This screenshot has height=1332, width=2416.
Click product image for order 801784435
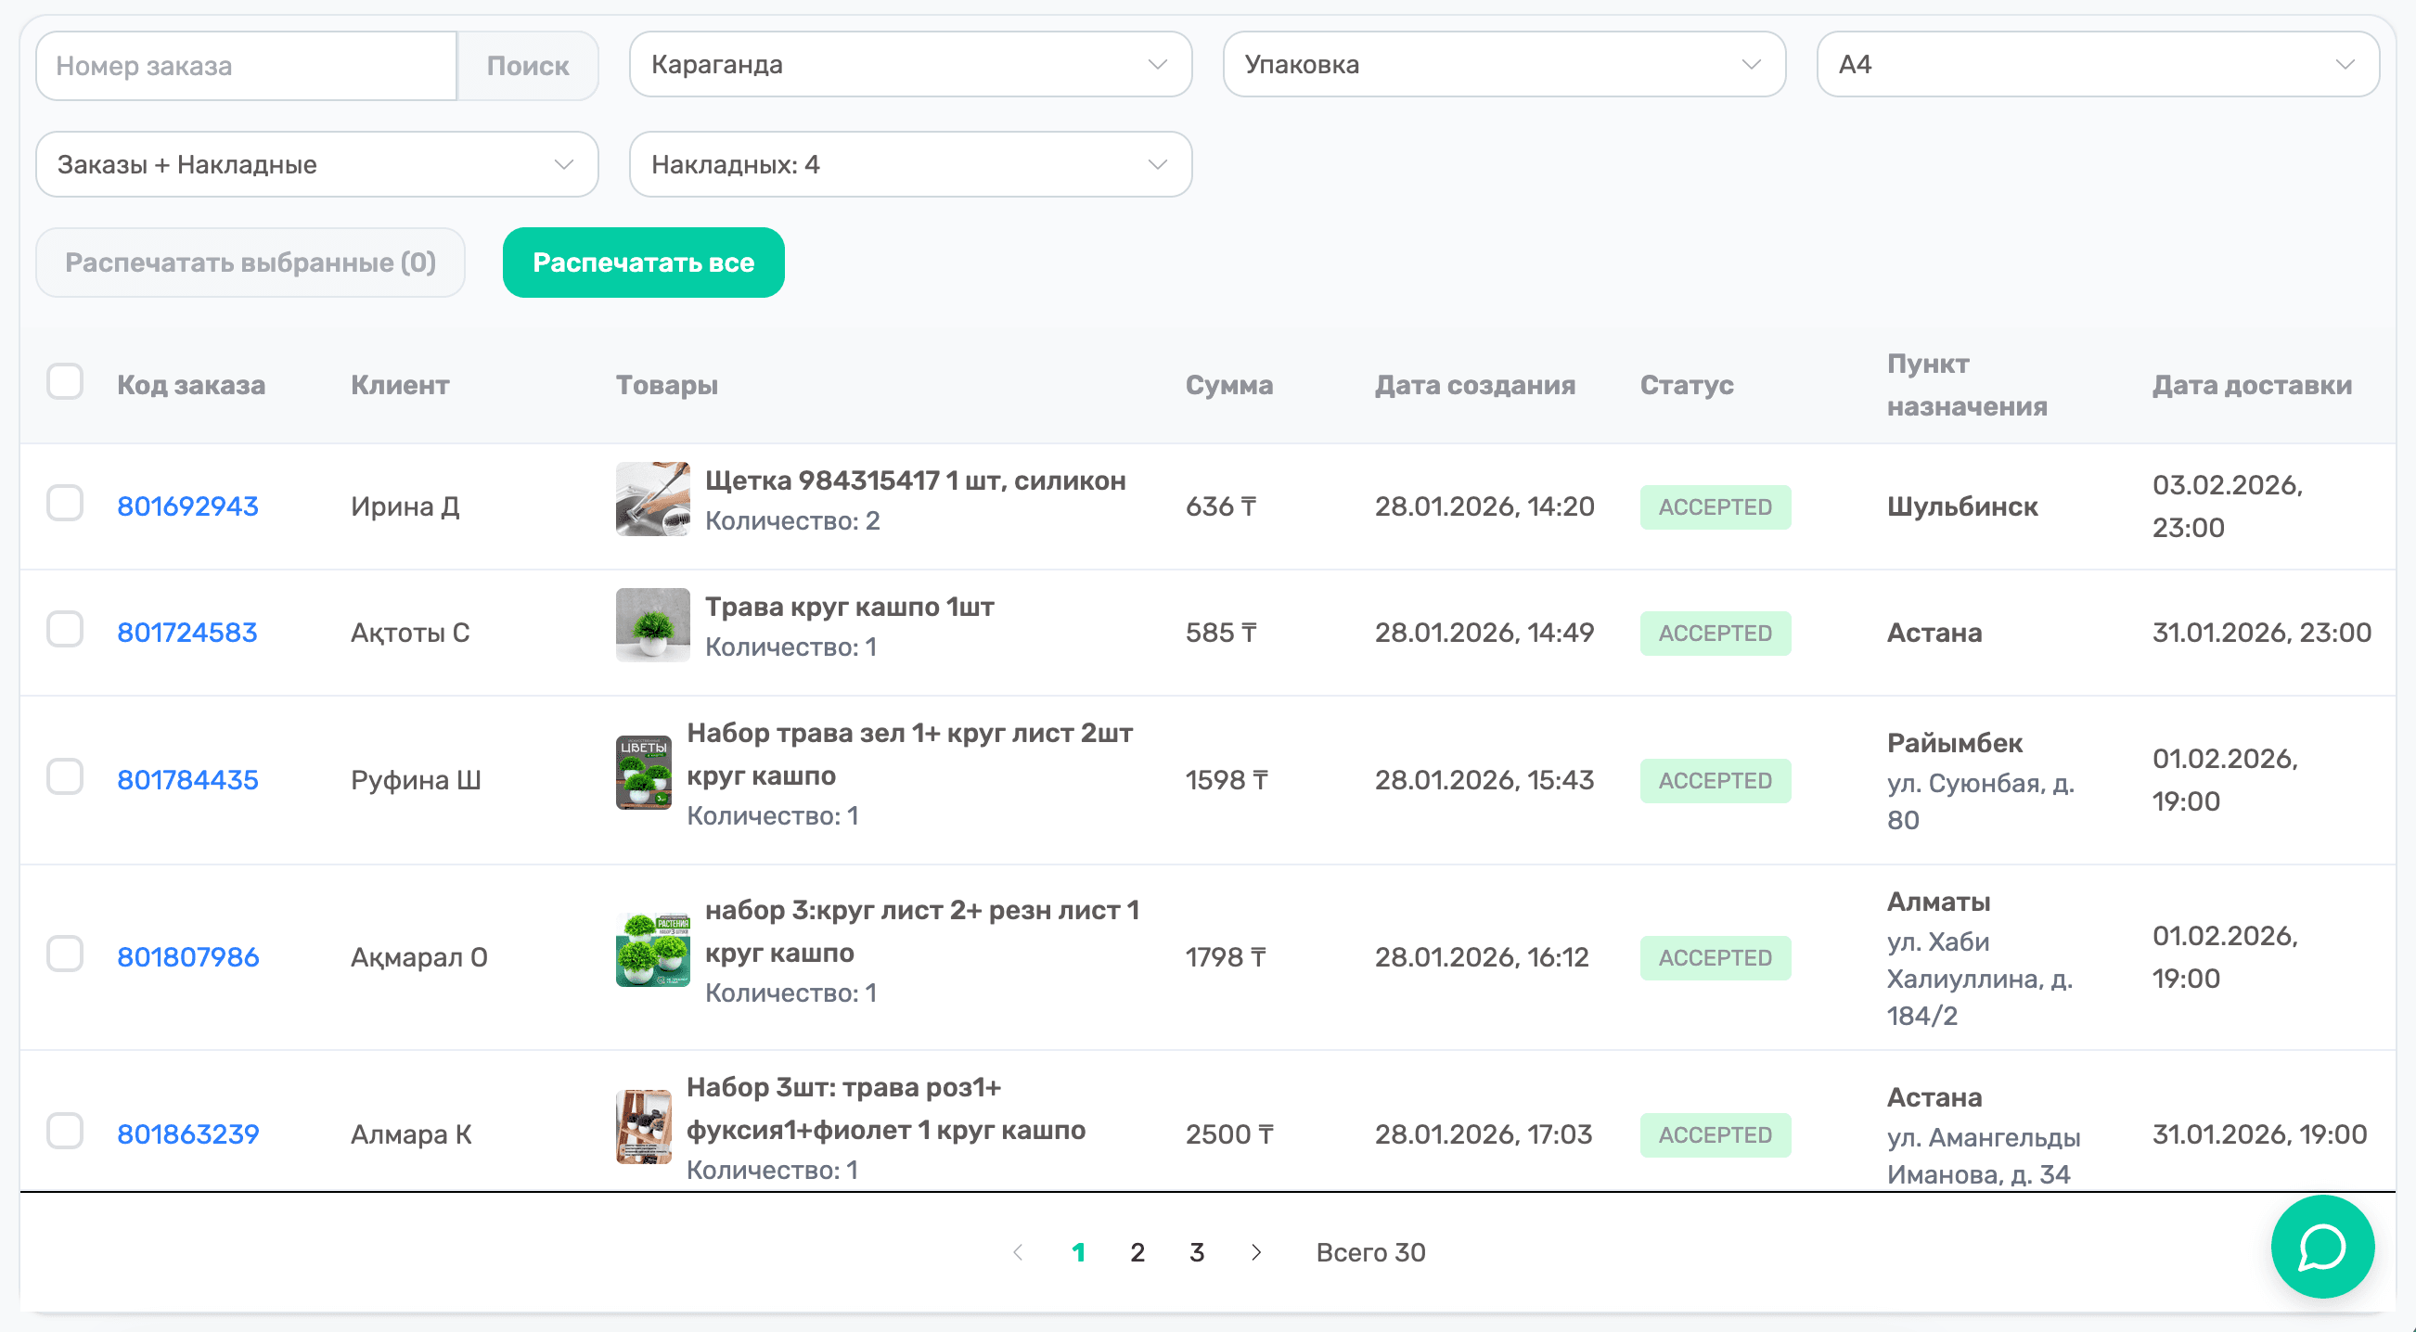point(642,773)
